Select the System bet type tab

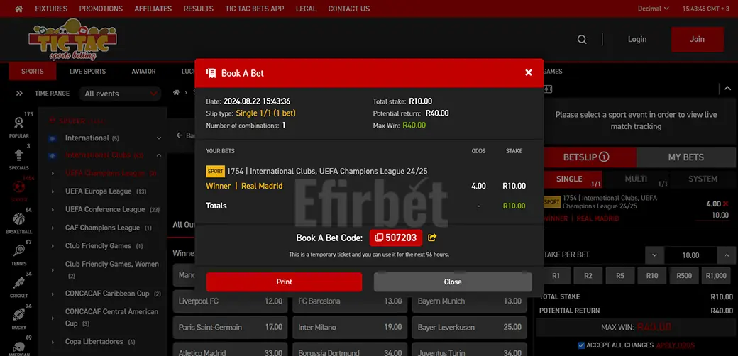tap(703, 179)
